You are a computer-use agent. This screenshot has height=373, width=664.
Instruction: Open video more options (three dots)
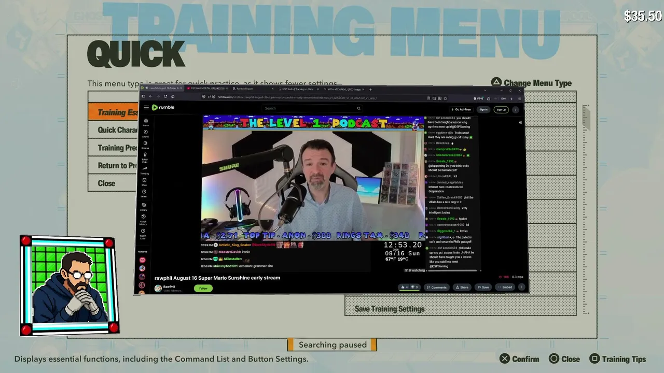pyautogui.click(x=521, y=287)
